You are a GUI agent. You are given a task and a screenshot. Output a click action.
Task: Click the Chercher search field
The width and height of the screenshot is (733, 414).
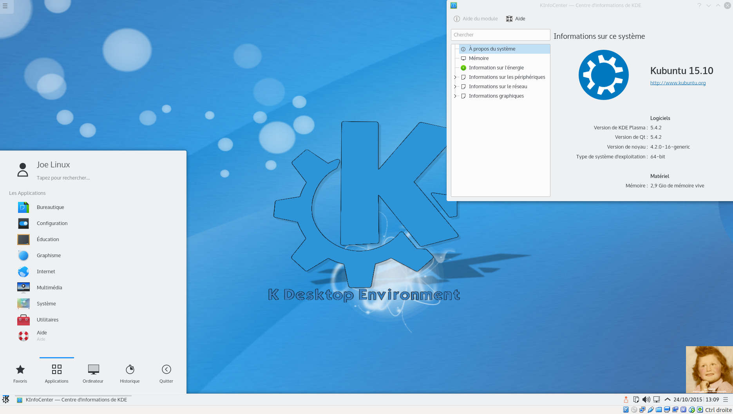(x=500, y=35)
